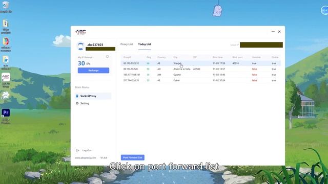The height and width of the screenshot is (184, 328).
Task: Click the Dubai city cell
Action: click(x=176, y=80)
